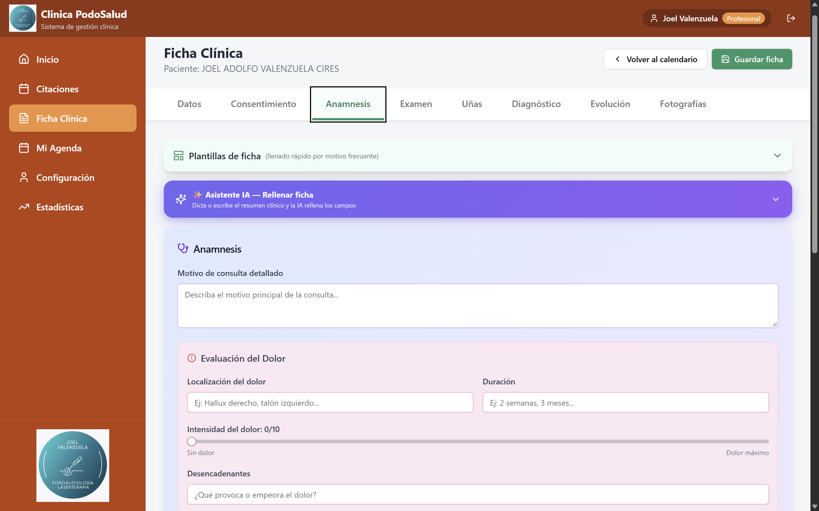This screenshot has height=511, width=819.
Task: Expand the Plantillas de ficha chevron
Action: [777, 156]
